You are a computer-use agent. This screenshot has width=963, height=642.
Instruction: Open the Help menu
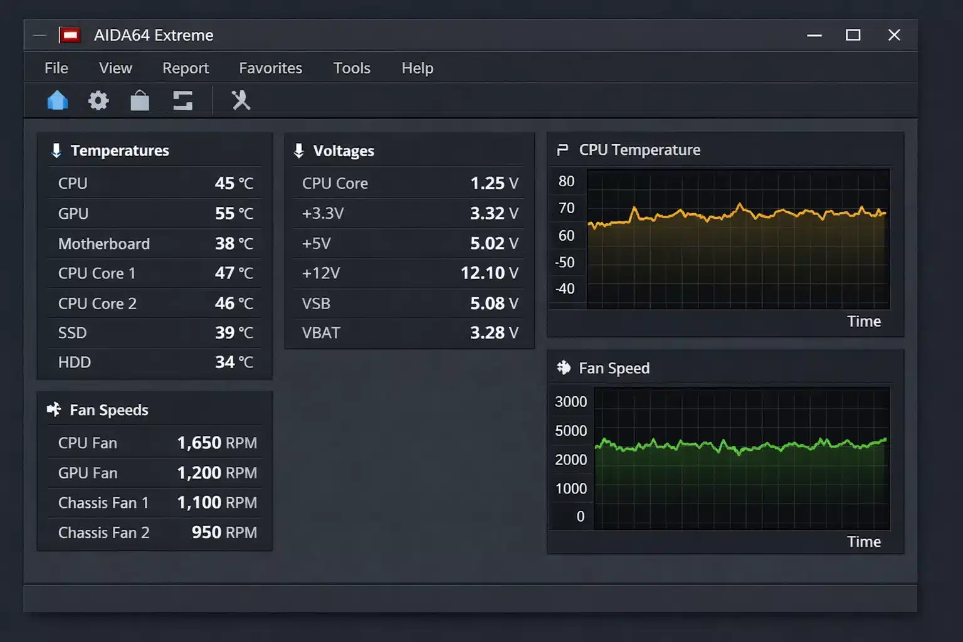coord(417,68)
